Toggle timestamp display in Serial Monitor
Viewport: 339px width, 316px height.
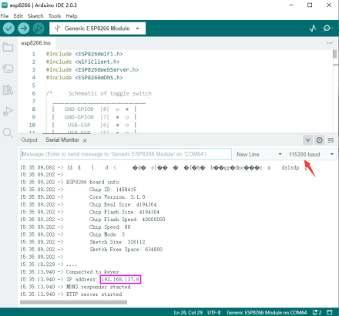coord(320,140)
